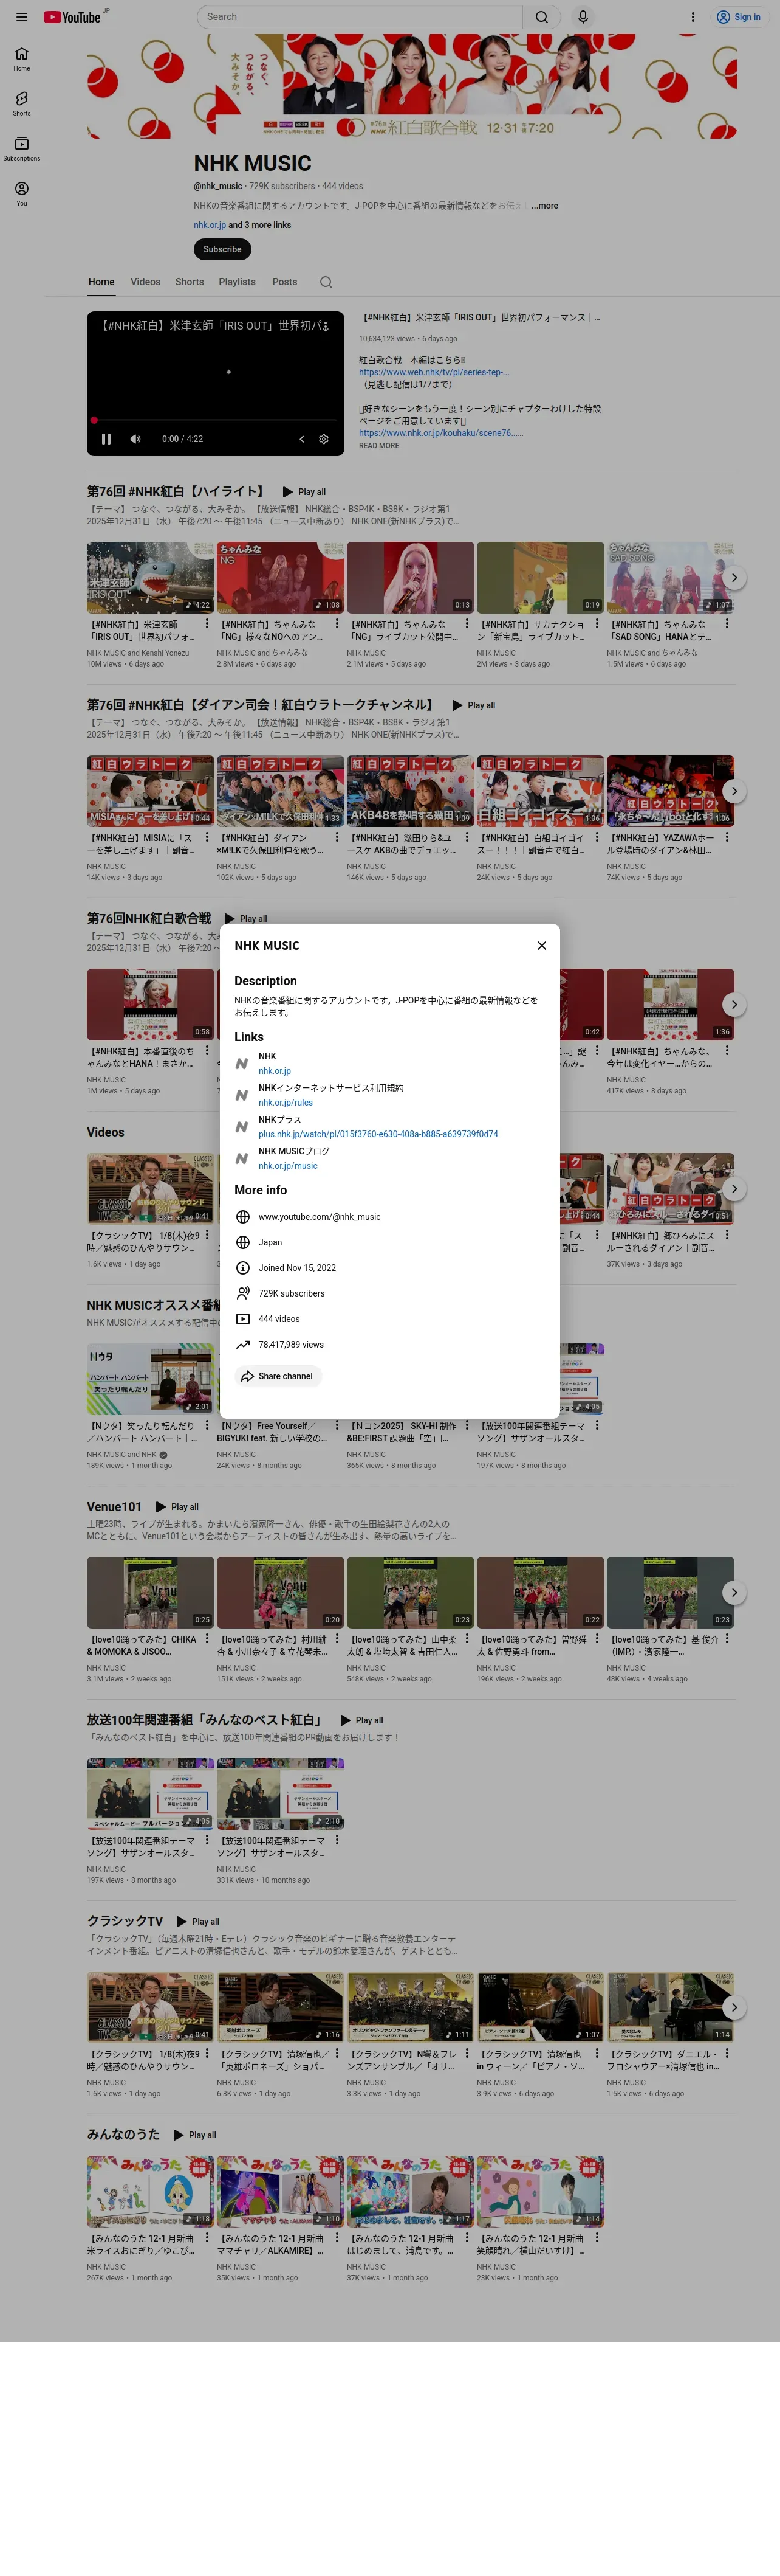Close the NHK MUSIC about dialog

tap(541, 945)
